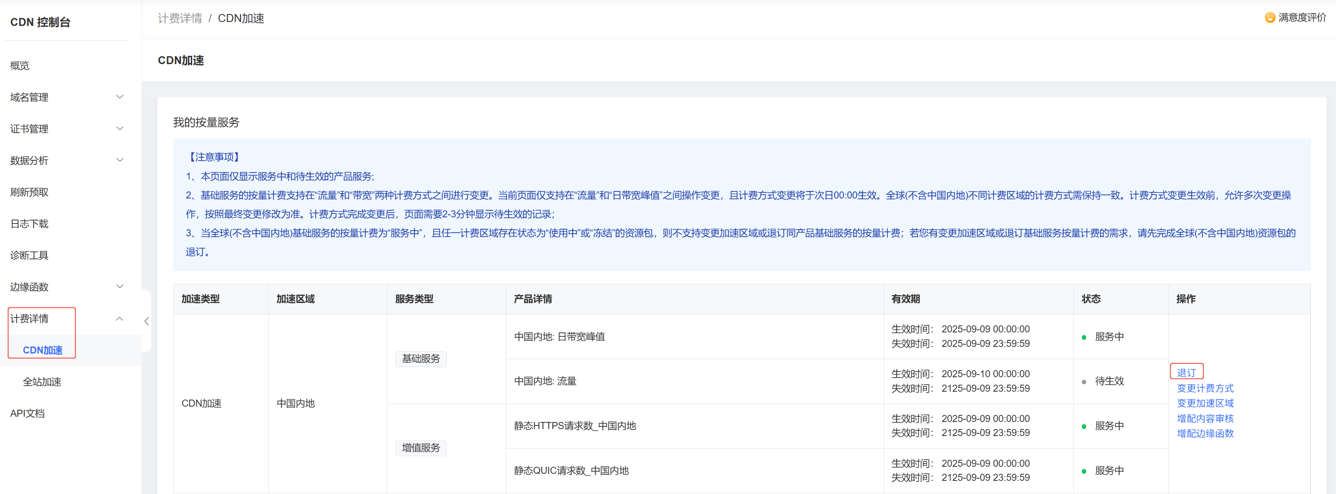Open the 概览 menu item
This screenshot has height=494, width=1336.
pos(20,66)
